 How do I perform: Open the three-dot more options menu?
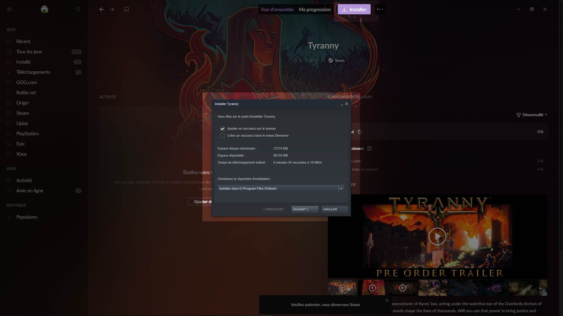tap(380, 9)
